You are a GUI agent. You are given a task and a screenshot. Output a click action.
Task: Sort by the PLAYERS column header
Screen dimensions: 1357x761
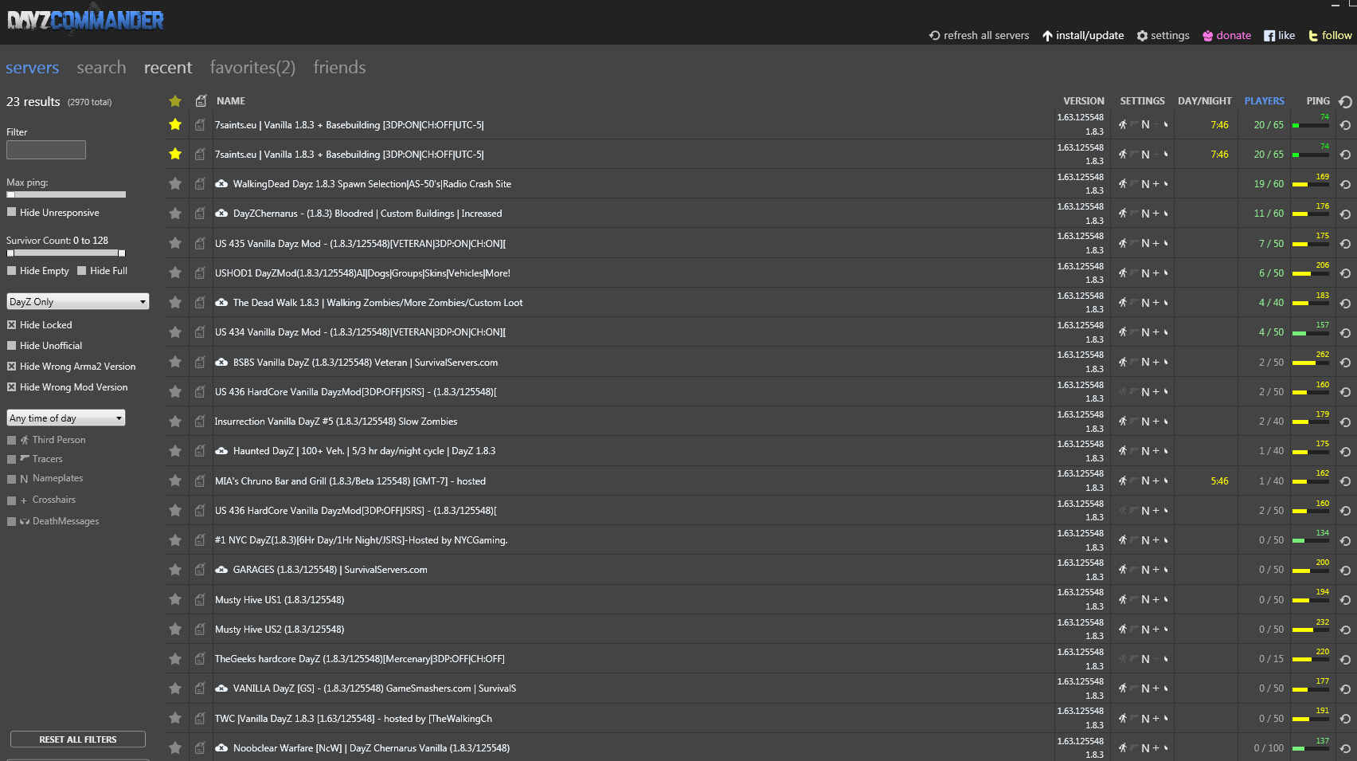pyautogui.click(x=1264, y=101)
